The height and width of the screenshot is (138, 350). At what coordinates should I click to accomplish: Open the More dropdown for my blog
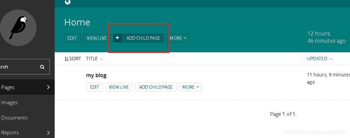(x=190, y=87)
